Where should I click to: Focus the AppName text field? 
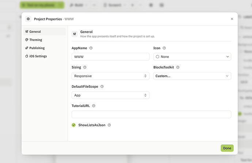pos(111,57)
